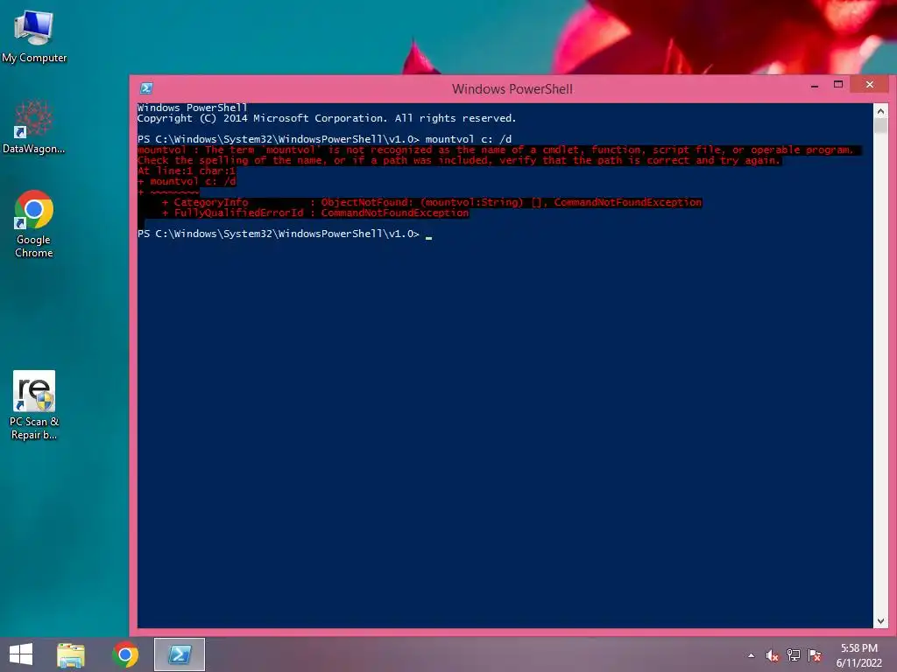Click the Windows PowerShell title text
The height and width of the screenshot is (672, 897).
pyautogui.click(x=512, y=89)
